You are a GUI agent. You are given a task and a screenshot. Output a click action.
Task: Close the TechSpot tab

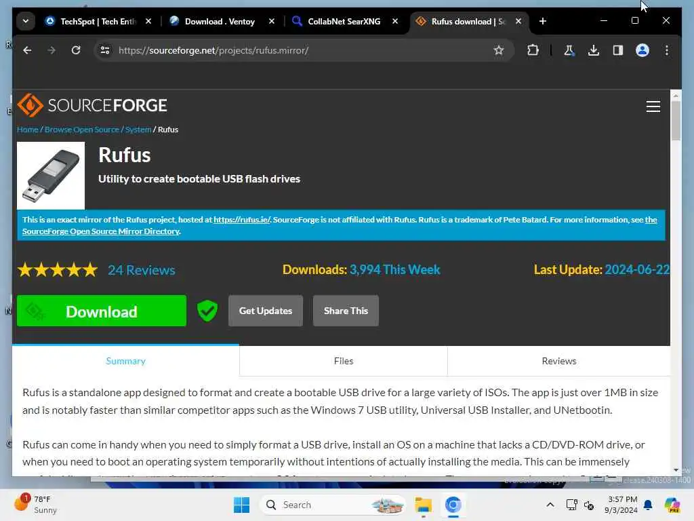tap(148, 21)
